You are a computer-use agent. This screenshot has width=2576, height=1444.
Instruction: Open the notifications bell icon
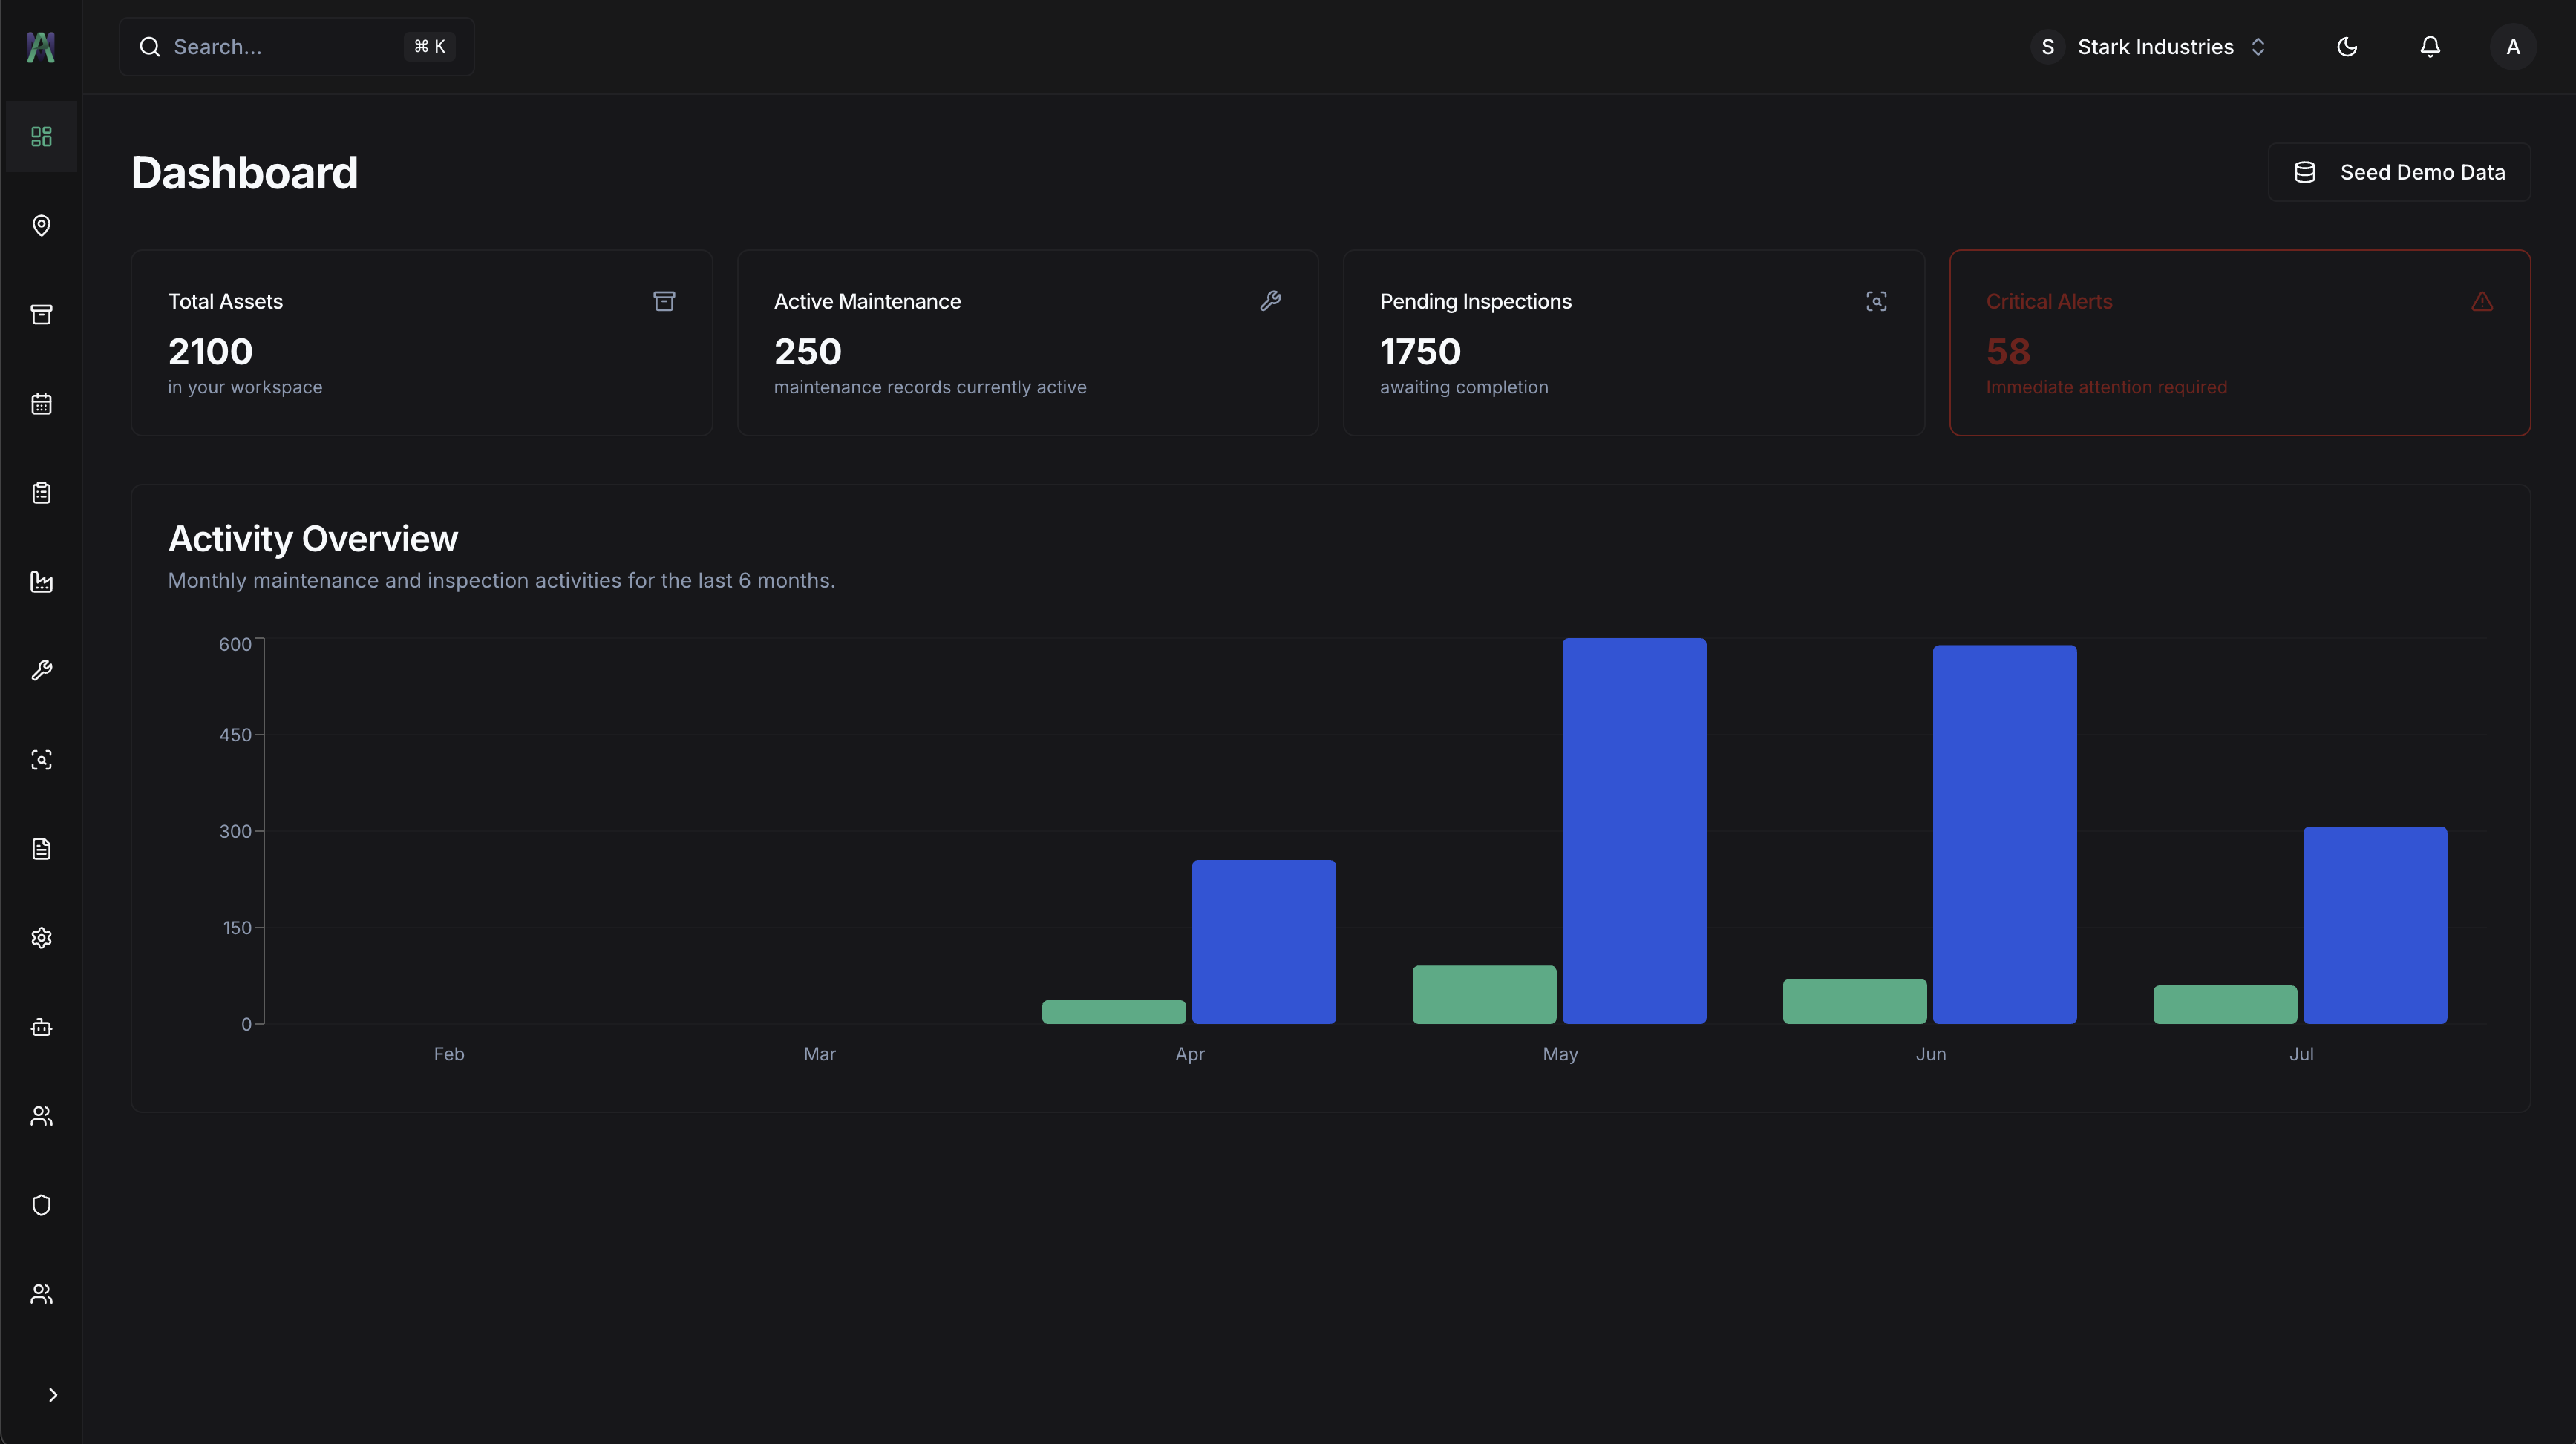2430,47
